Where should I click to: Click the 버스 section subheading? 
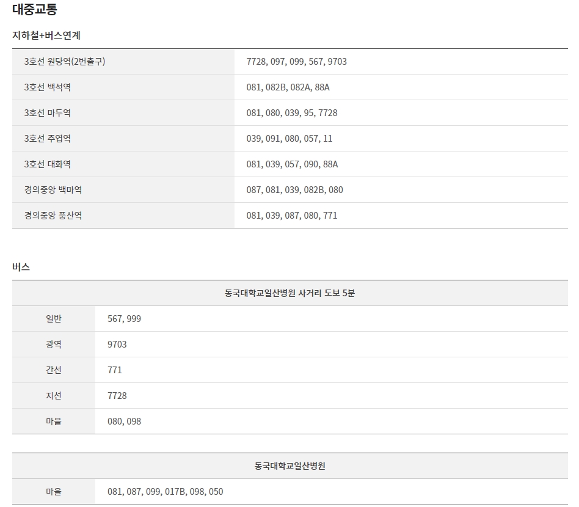tap(21, 267)
